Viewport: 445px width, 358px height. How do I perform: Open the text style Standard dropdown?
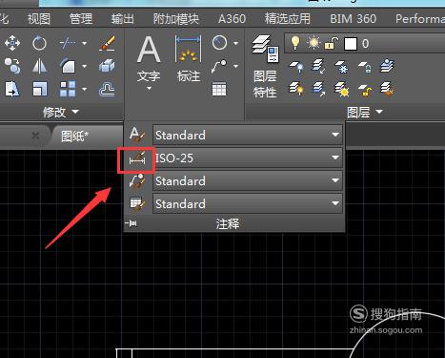248,135
